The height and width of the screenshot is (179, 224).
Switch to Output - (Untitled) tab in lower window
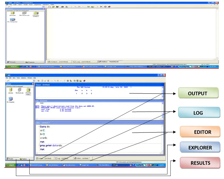44,158
